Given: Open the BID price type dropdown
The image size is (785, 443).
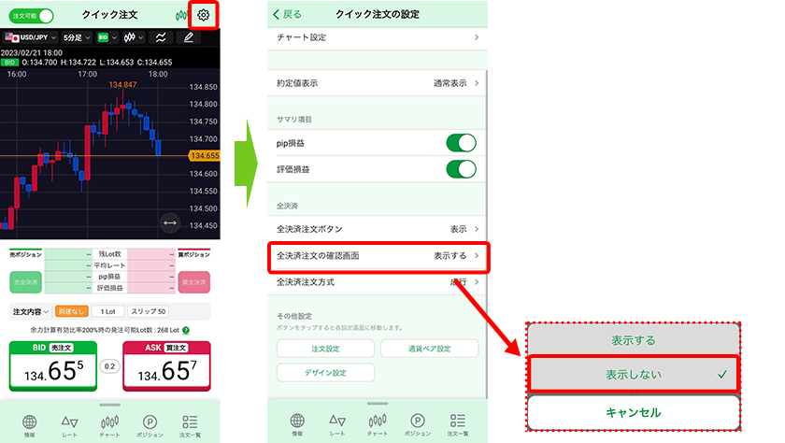Looking at the screenshot, I should (107, 37).
